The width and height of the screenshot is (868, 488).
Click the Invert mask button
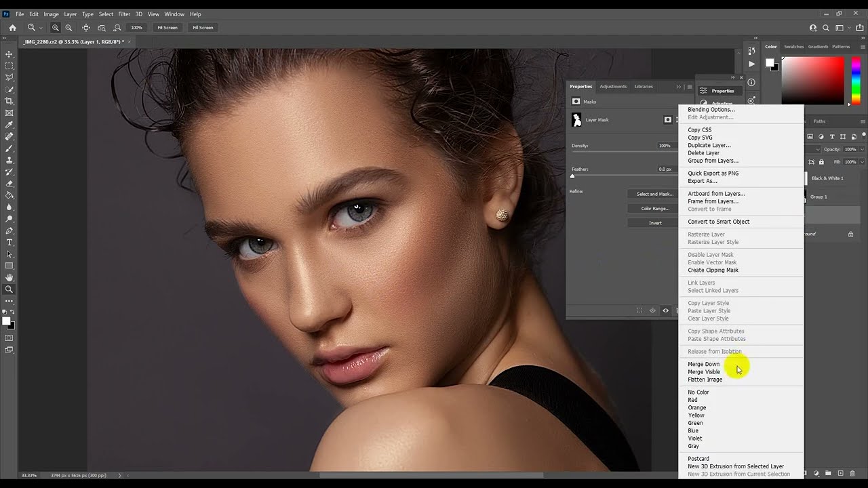(653, 223)
